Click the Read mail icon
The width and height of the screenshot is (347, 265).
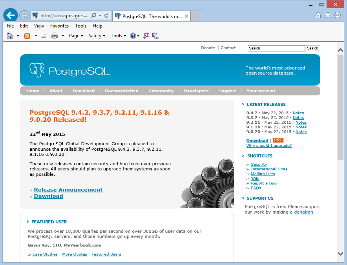pos(44,36)
